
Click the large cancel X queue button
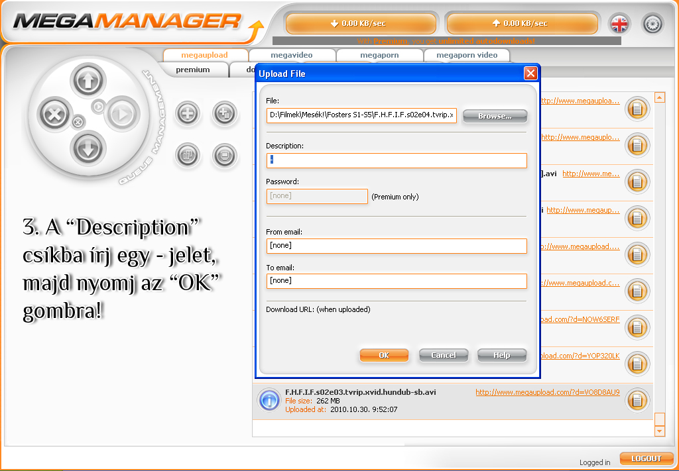coord(54,115)
